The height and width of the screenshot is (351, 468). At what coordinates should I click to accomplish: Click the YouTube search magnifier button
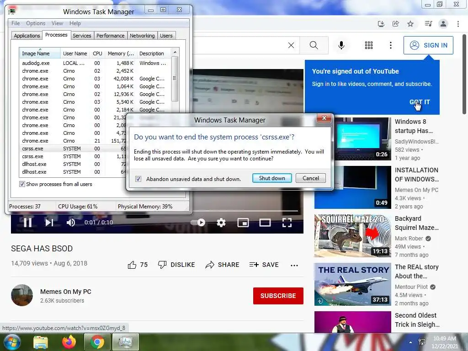click(314, 45)
